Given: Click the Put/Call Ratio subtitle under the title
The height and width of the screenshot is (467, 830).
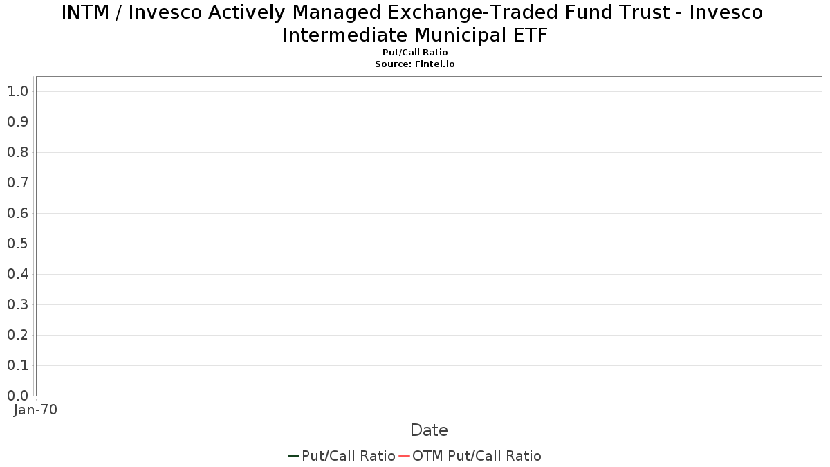Looking at the screenshot, I should pos(415,53).
